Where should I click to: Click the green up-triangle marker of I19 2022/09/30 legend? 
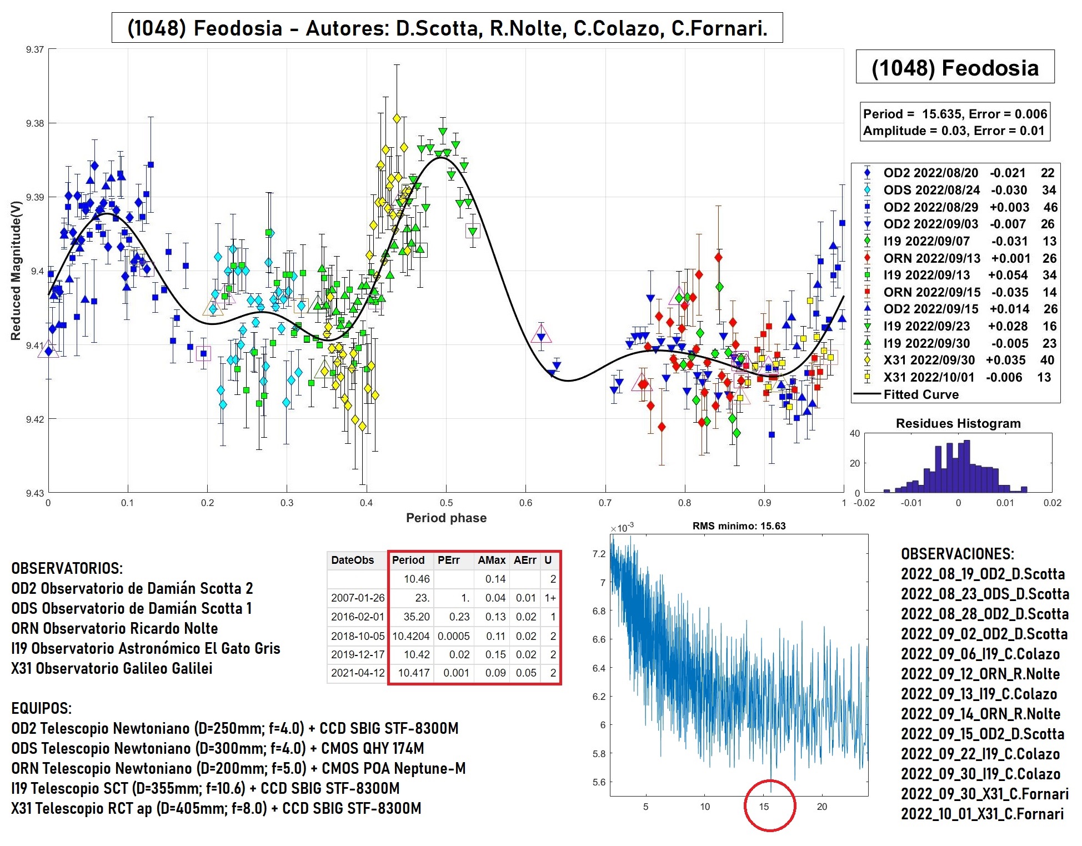tap(867, 343)
